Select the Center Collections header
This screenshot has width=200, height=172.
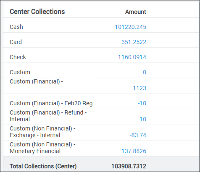[x=37, y=12]
